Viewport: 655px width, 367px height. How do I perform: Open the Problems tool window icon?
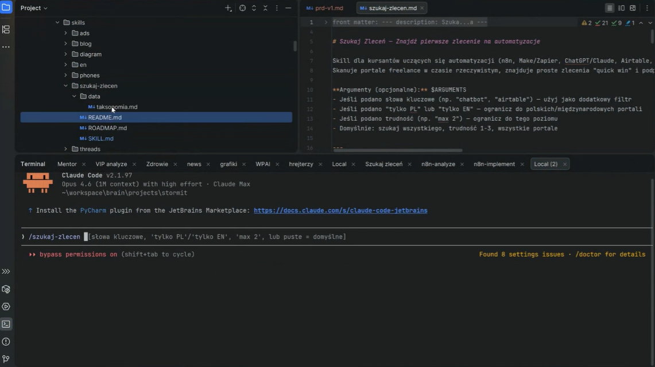[6, 342]
